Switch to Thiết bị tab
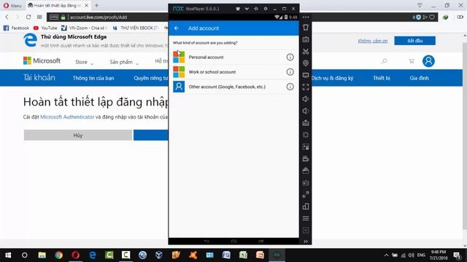The height and width of the screenshot is (262, 467). 382,78
